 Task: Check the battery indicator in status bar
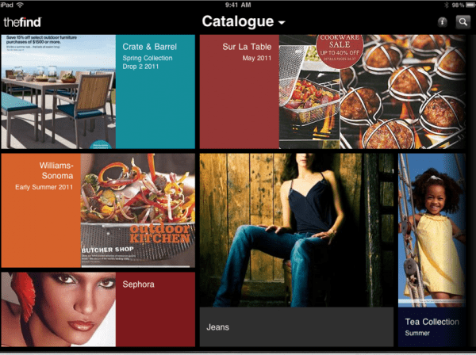coord(470,5)
